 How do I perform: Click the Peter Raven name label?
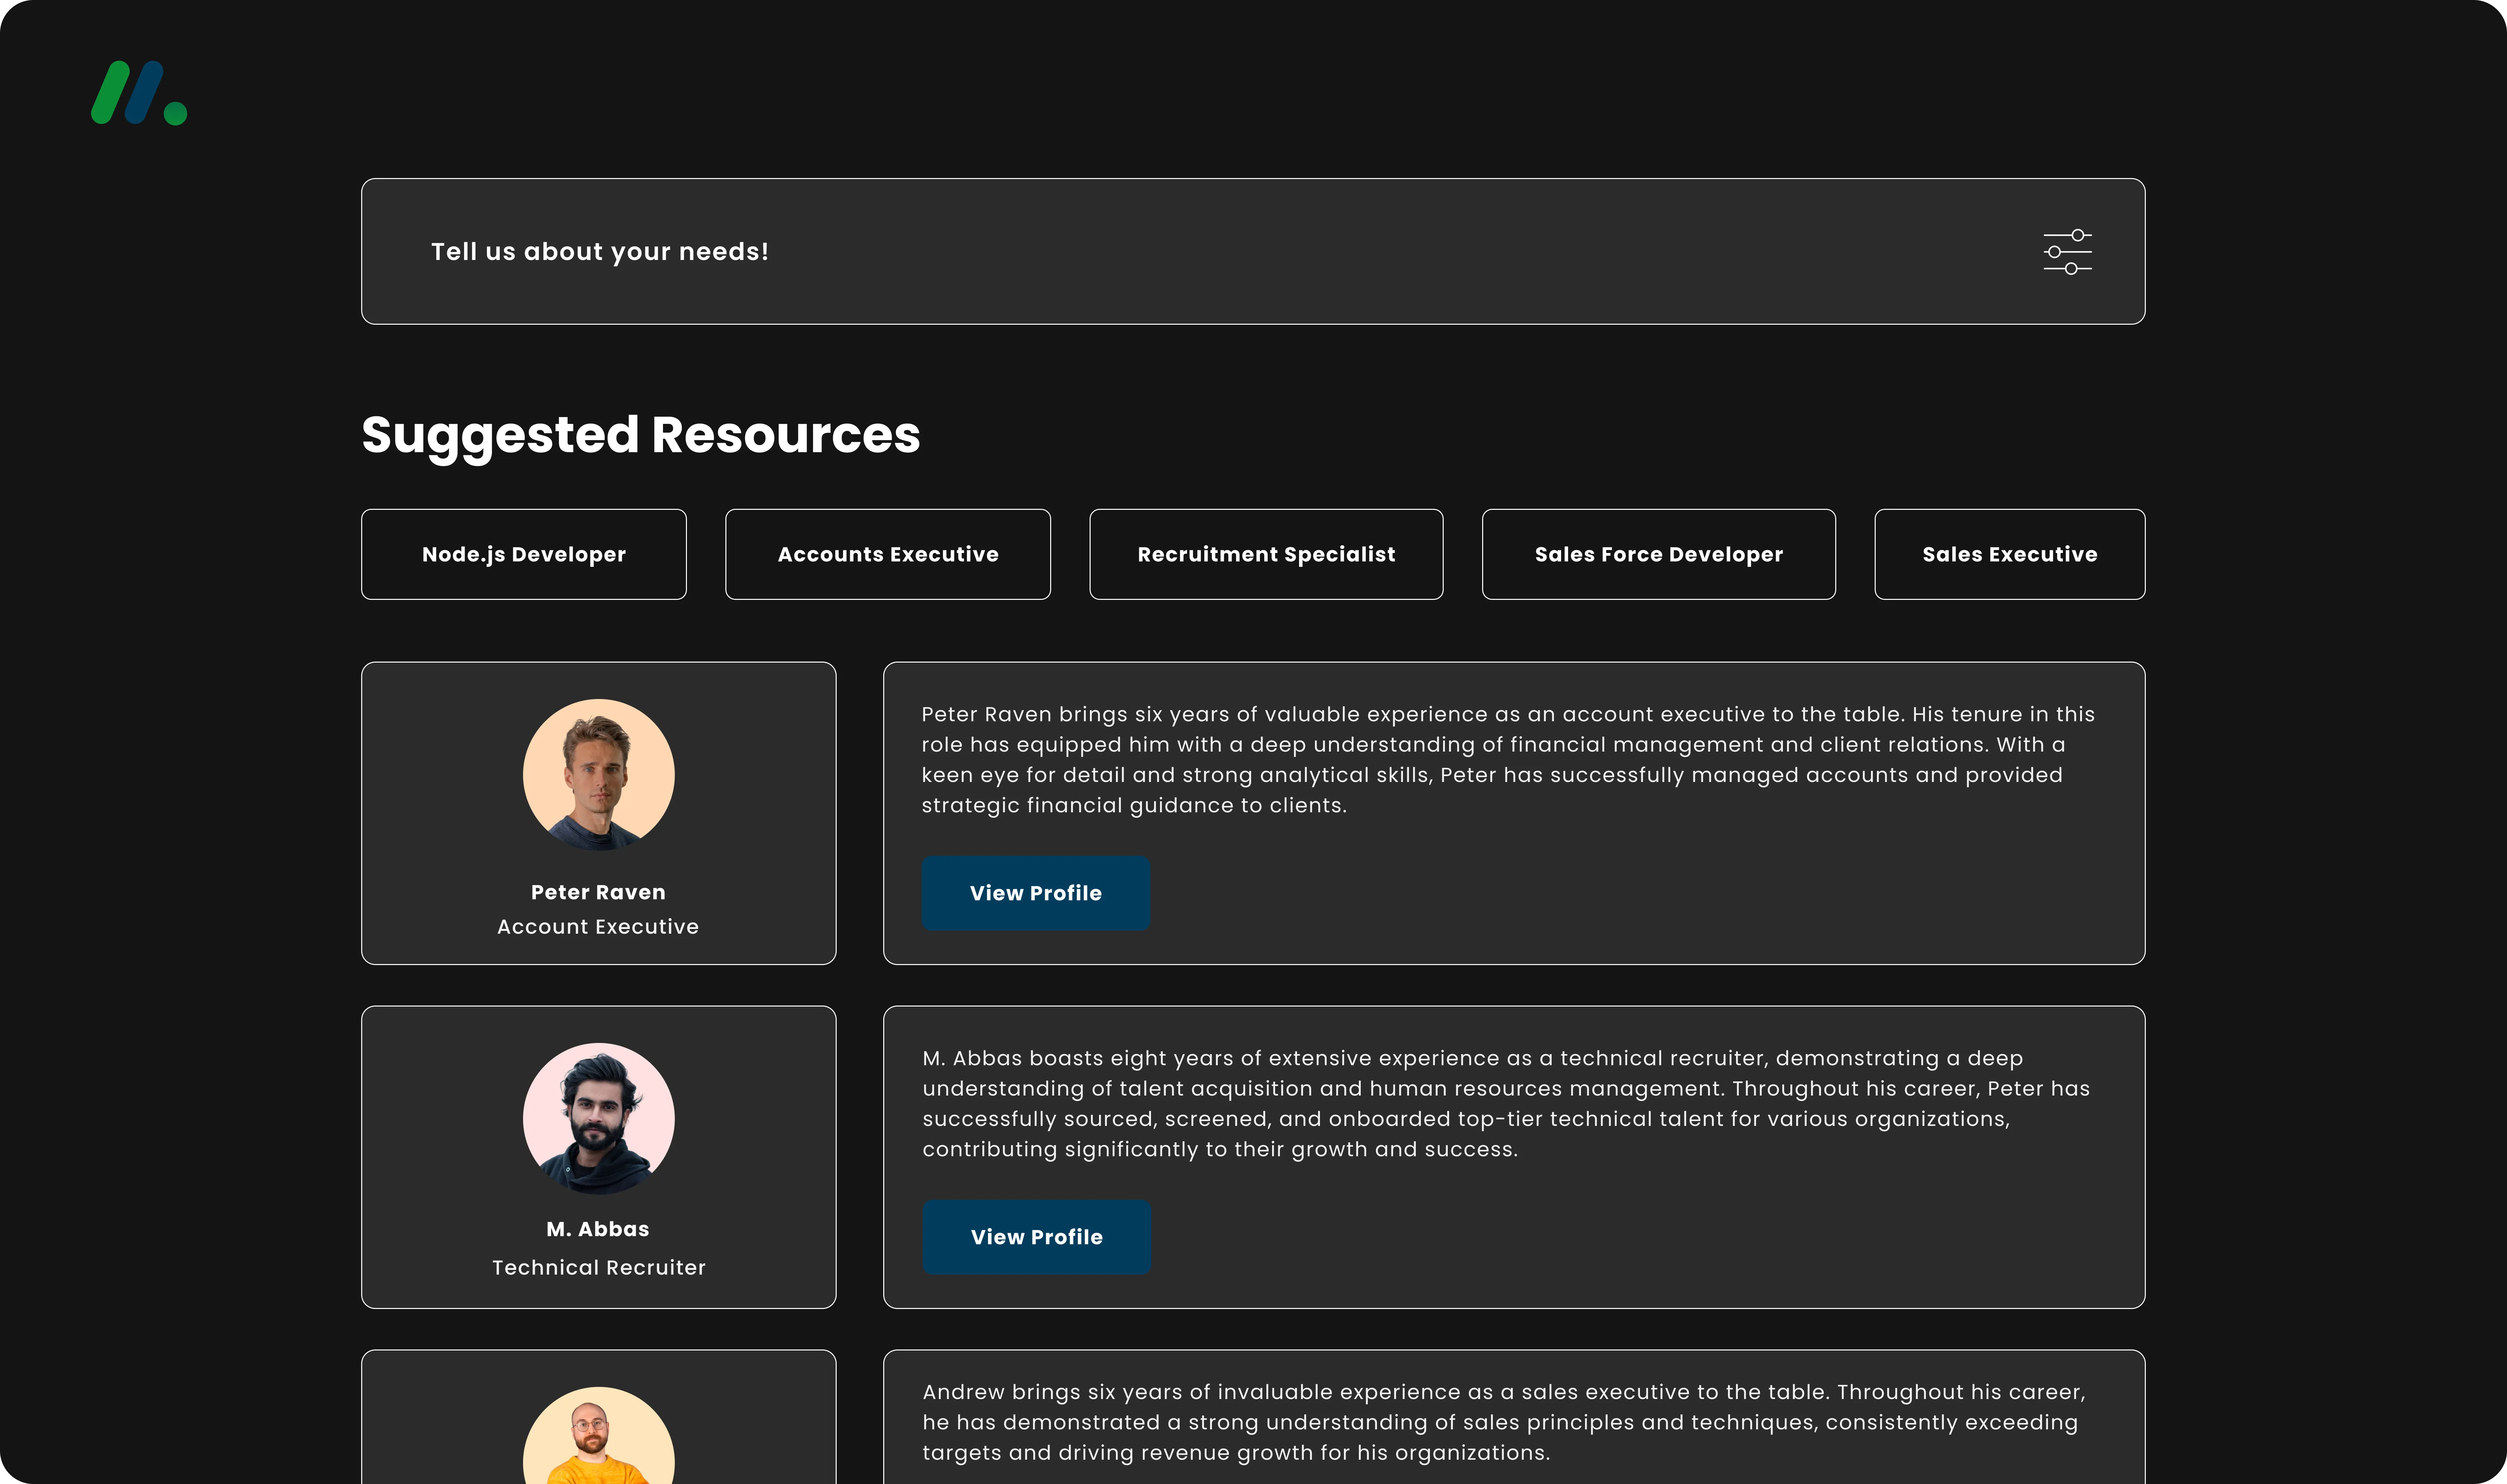[598, 892]
